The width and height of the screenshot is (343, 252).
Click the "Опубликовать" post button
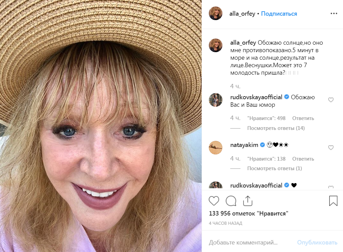pos(317,242)
